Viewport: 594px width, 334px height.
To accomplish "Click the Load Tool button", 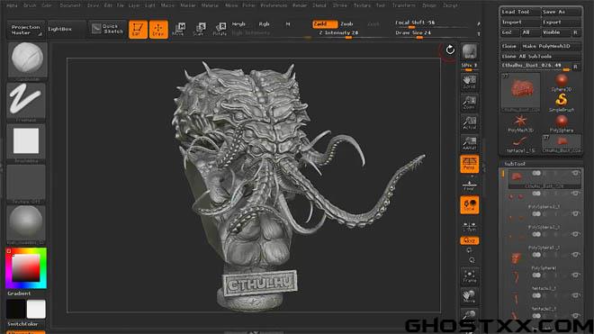I will click(x=520, y=12).
